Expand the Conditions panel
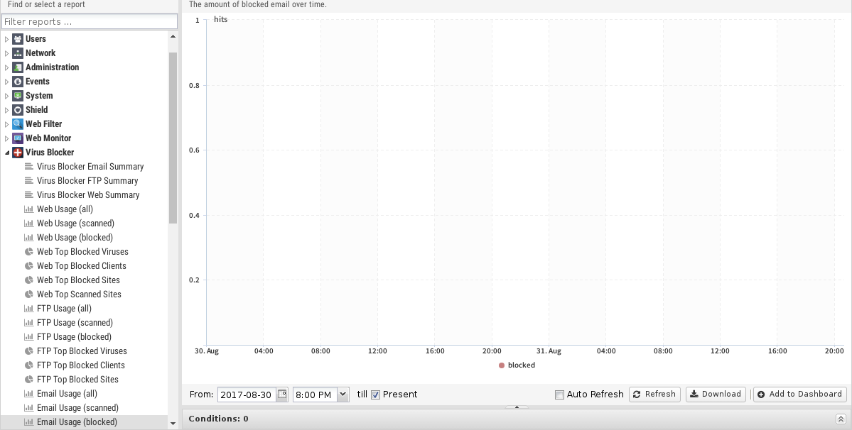Viewport: 852px width, 430px height. (x=840, y=419)
